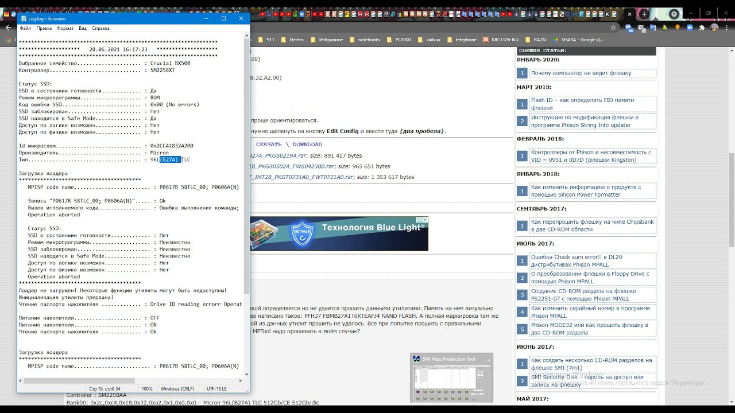Open the Избранное bookmark folder

327,40
